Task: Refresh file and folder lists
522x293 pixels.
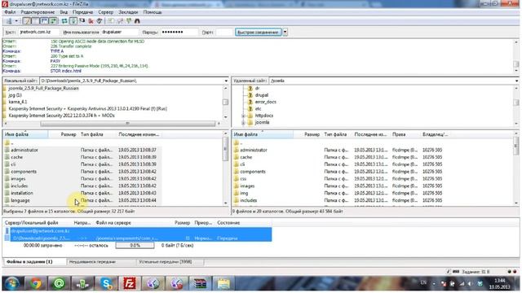Action: pos(64,21)
